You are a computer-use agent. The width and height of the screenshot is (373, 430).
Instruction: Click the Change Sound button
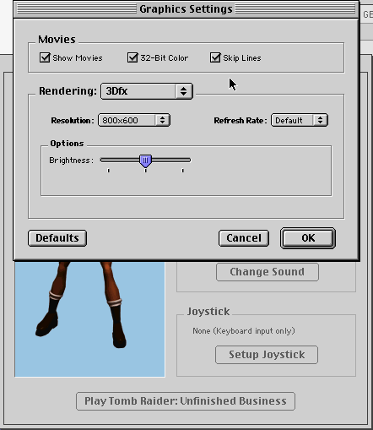coord(268,272)
